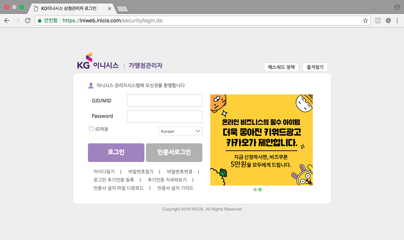404x240 pixels.
Task: Open the 비밀번호찾기 link
Action: (x=141, y=172)
